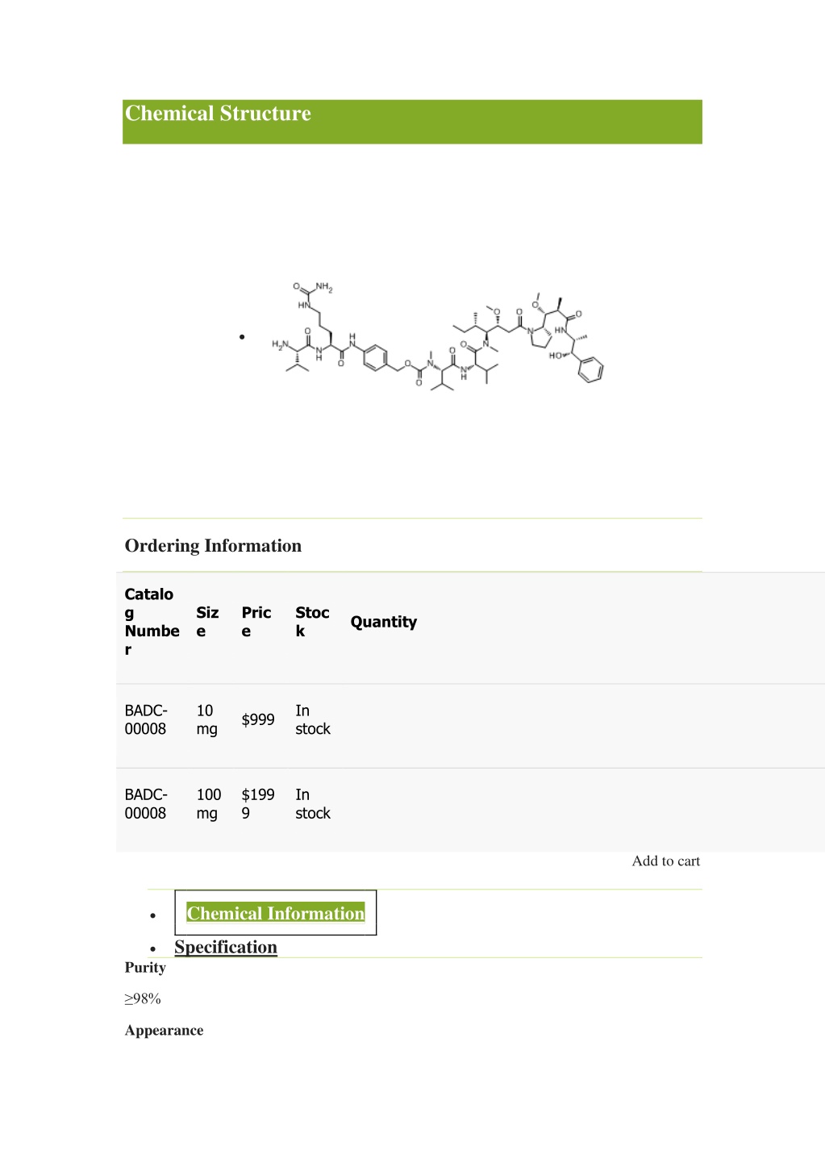Click In stock for the 100 mg row
Viewport: 825px width, 1167px height.
[313, 804]
